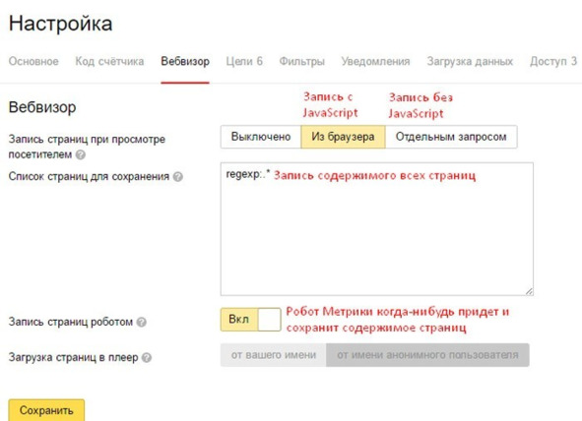Open help icon next to Запись страниц при просмотре посетителем
This screenshot has height=421, width=582.
[x=81, y=154]
